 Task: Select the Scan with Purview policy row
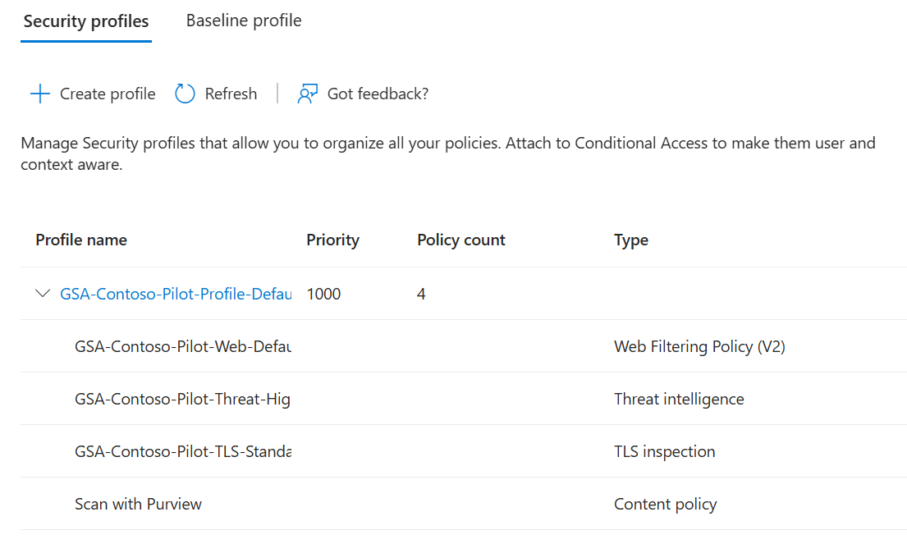(x=463, y=504)
